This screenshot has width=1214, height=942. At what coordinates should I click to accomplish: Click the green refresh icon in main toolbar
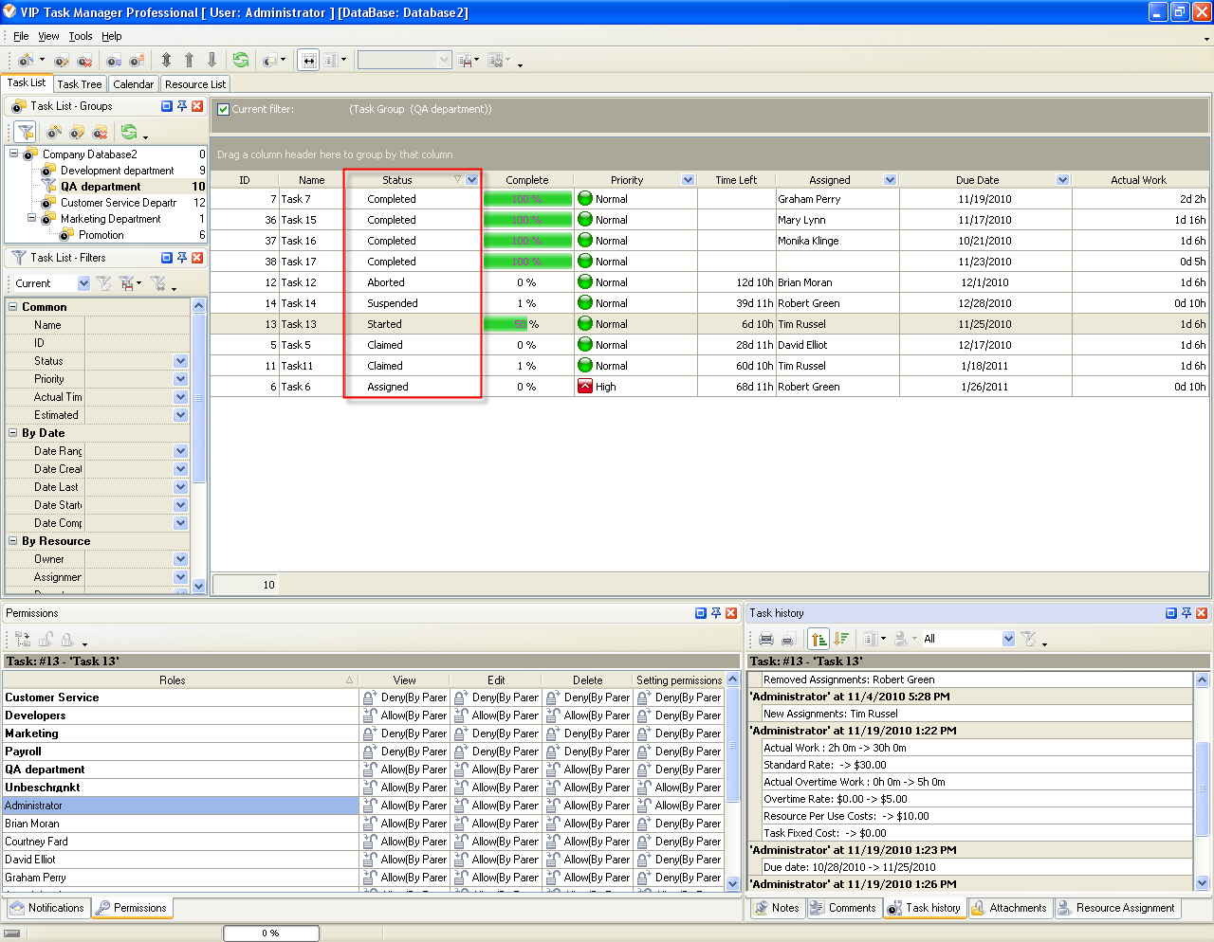coord(241,60)
